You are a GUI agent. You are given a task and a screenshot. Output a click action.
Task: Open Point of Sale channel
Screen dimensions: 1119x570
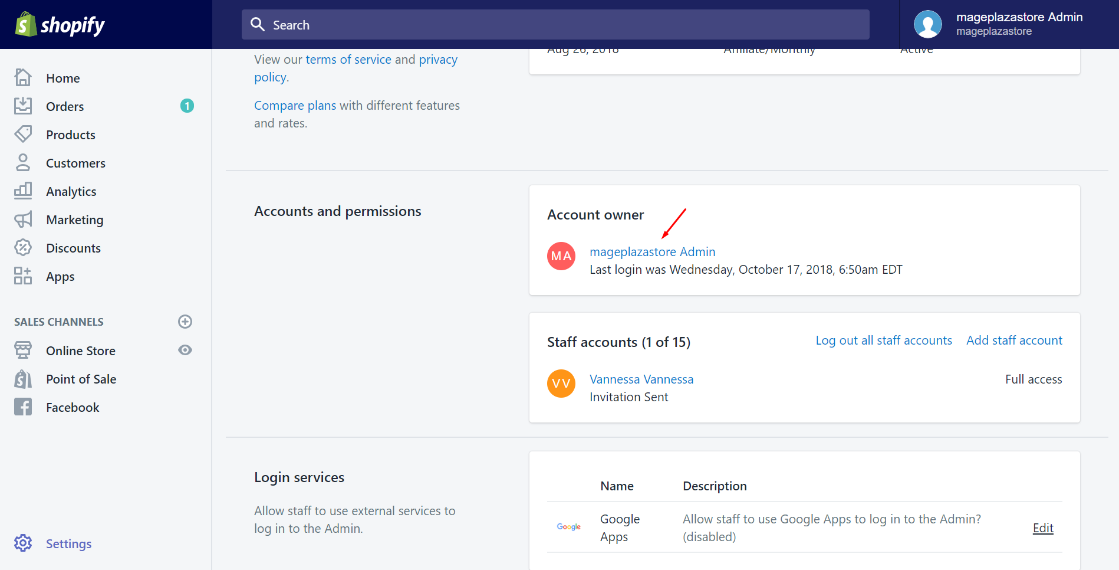coord(81,379)
